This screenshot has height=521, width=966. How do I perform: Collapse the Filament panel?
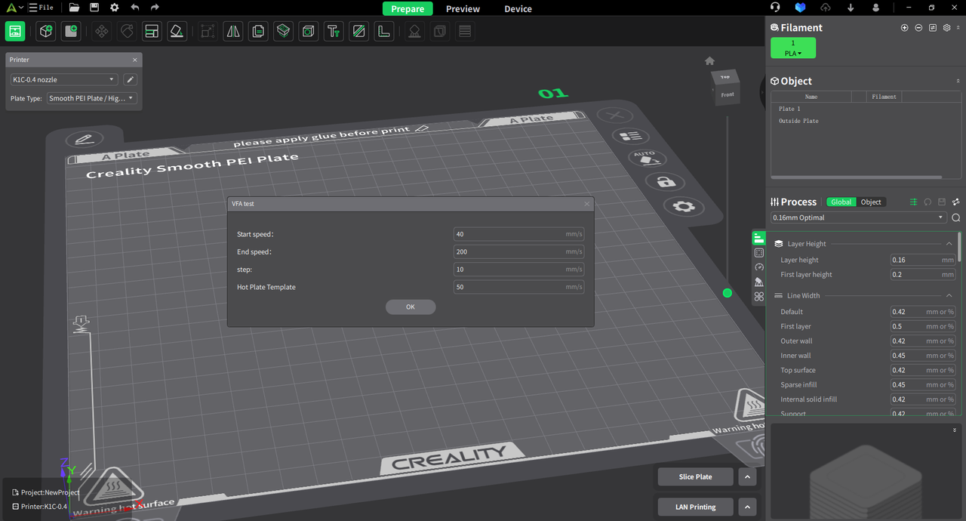click(x=958, y=28)
